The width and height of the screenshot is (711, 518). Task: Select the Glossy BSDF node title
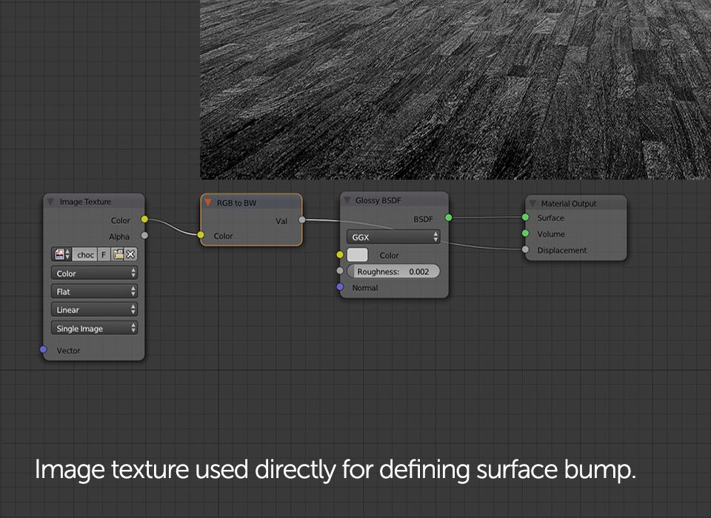coord(378,201)
